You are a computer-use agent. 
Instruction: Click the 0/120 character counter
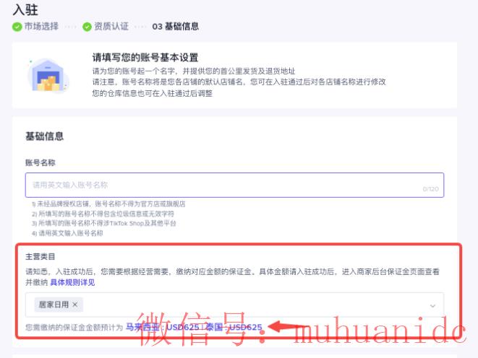coord(431,189)
